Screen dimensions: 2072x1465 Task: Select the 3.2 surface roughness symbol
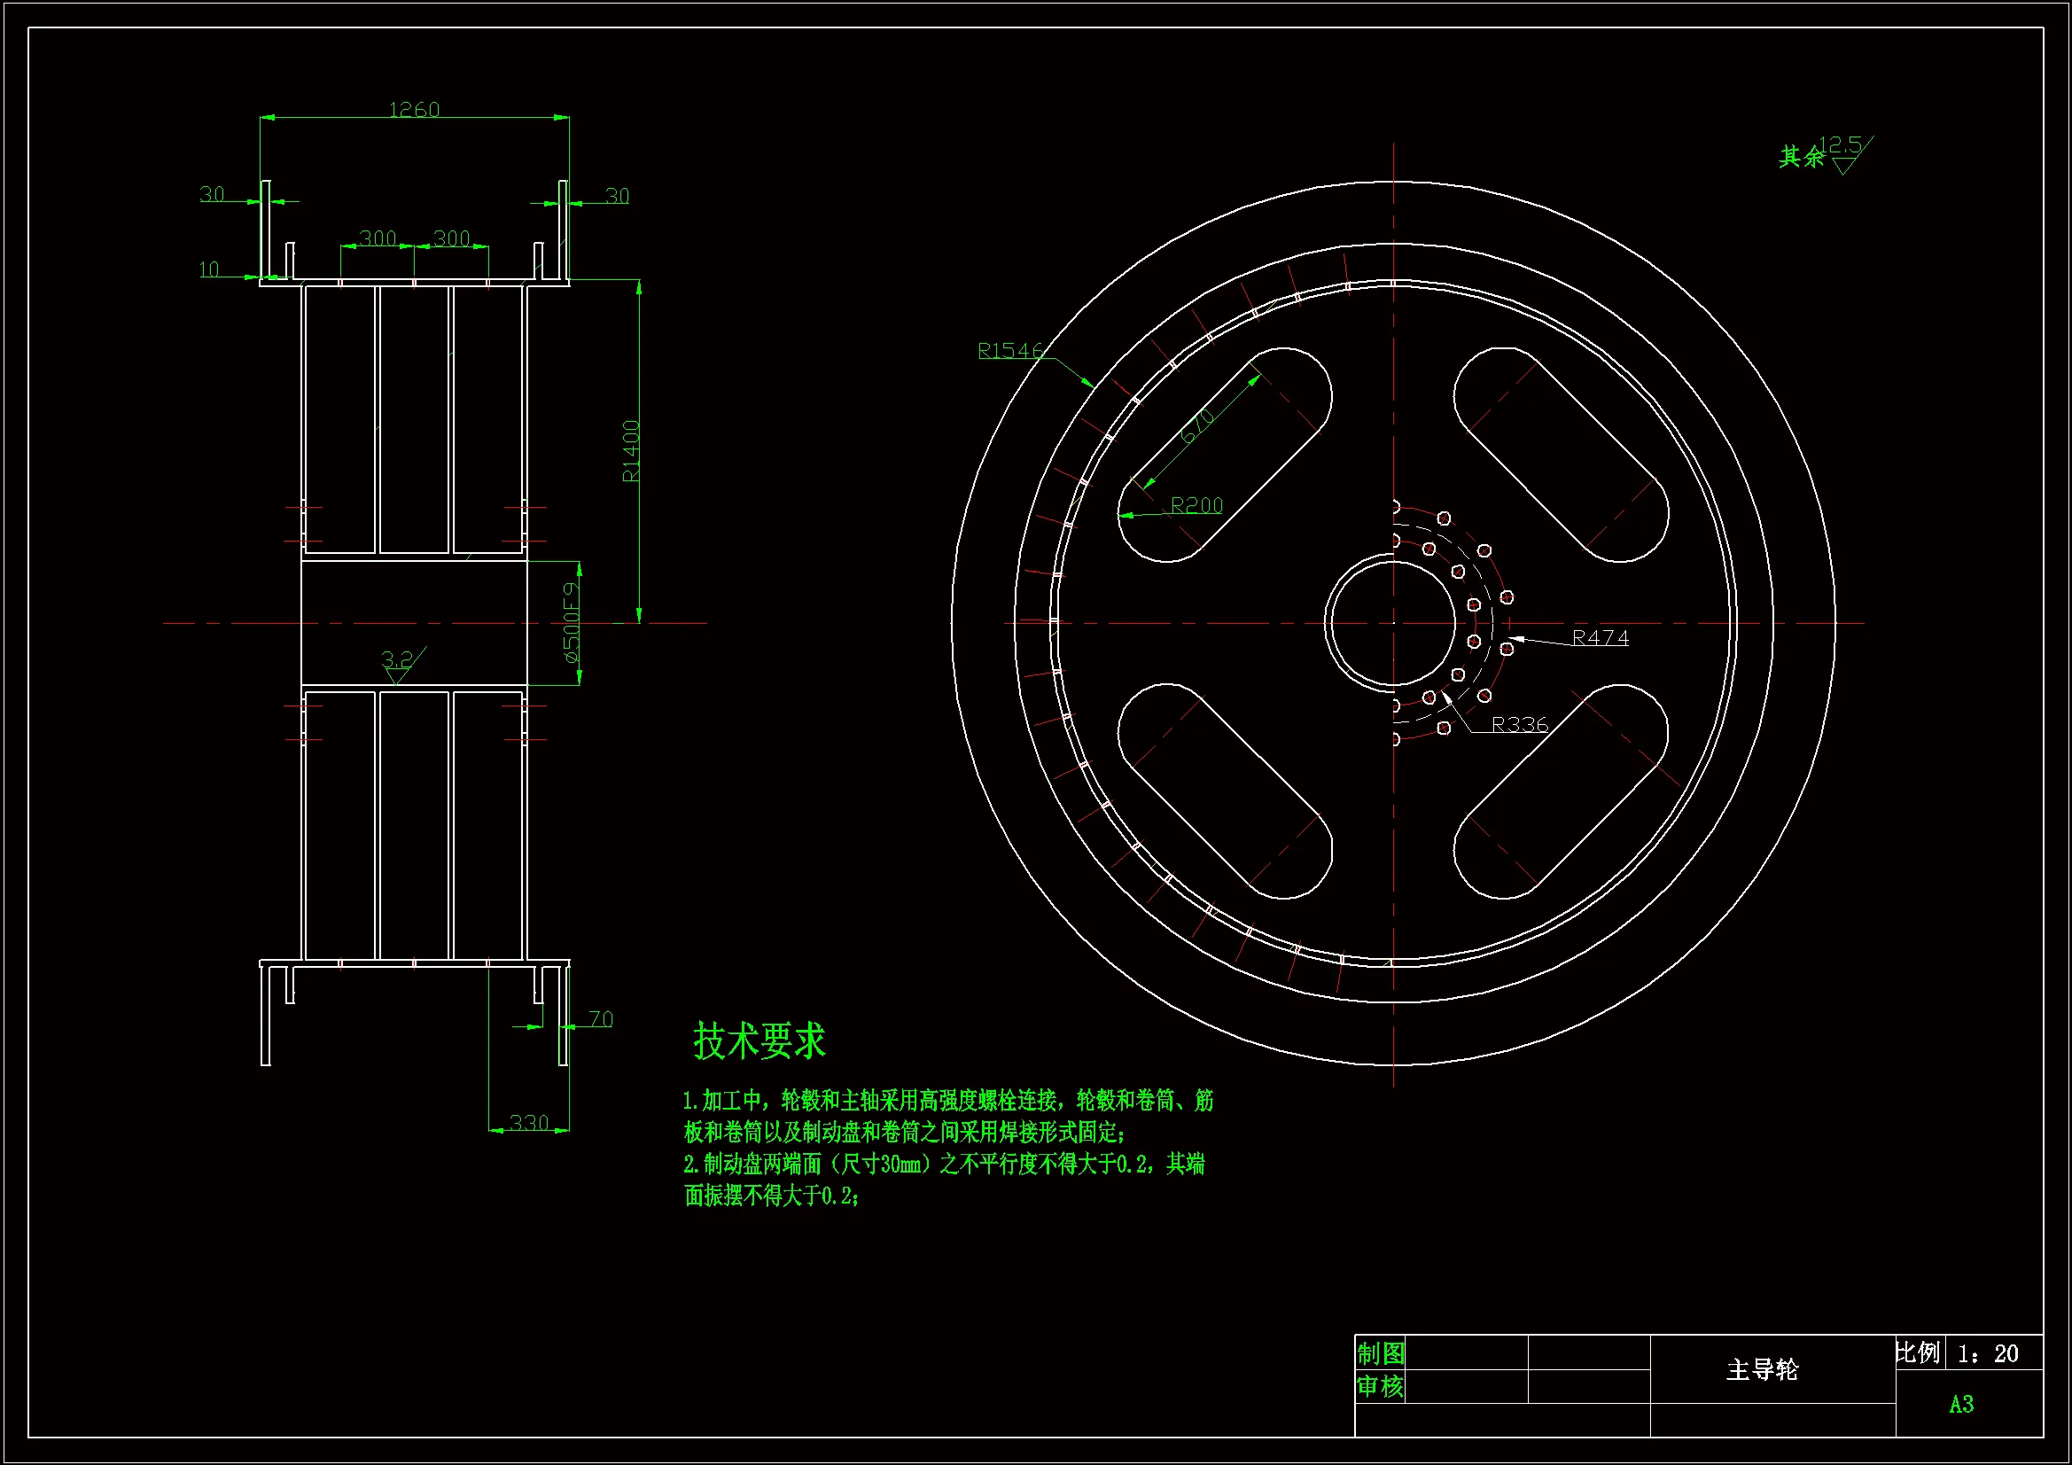point(398,661)
